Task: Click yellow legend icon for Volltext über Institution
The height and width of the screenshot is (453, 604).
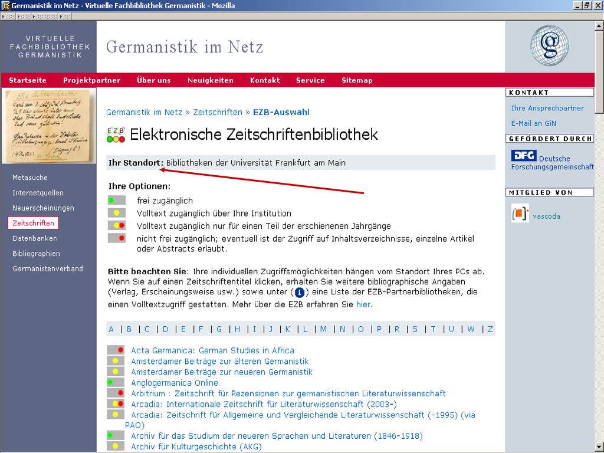Action: coord(117,213)
